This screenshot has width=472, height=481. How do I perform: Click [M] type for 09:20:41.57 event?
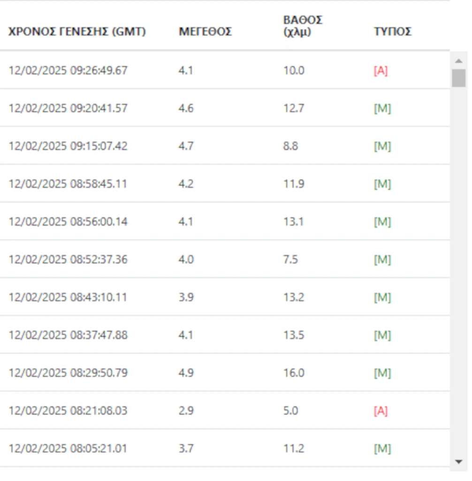tap(382, 109)
